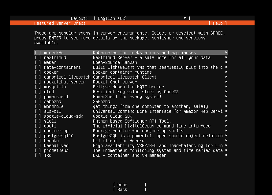Click 'Google Cloud SDK' description text

(x=112, y=116)
